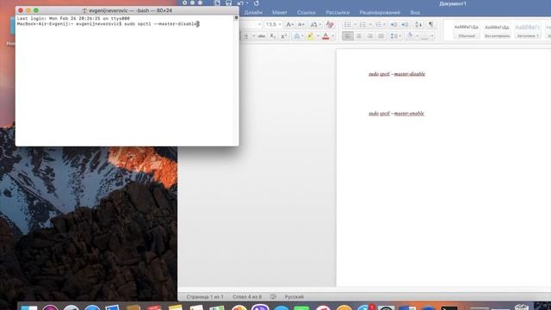Click the Save icon in Word title bar
The image size is (551, 310).
(229, 3)
